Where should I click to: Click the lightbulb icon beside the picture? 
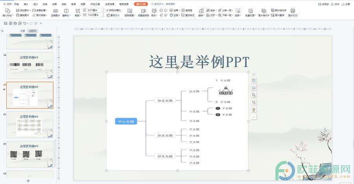pos(254,110)
